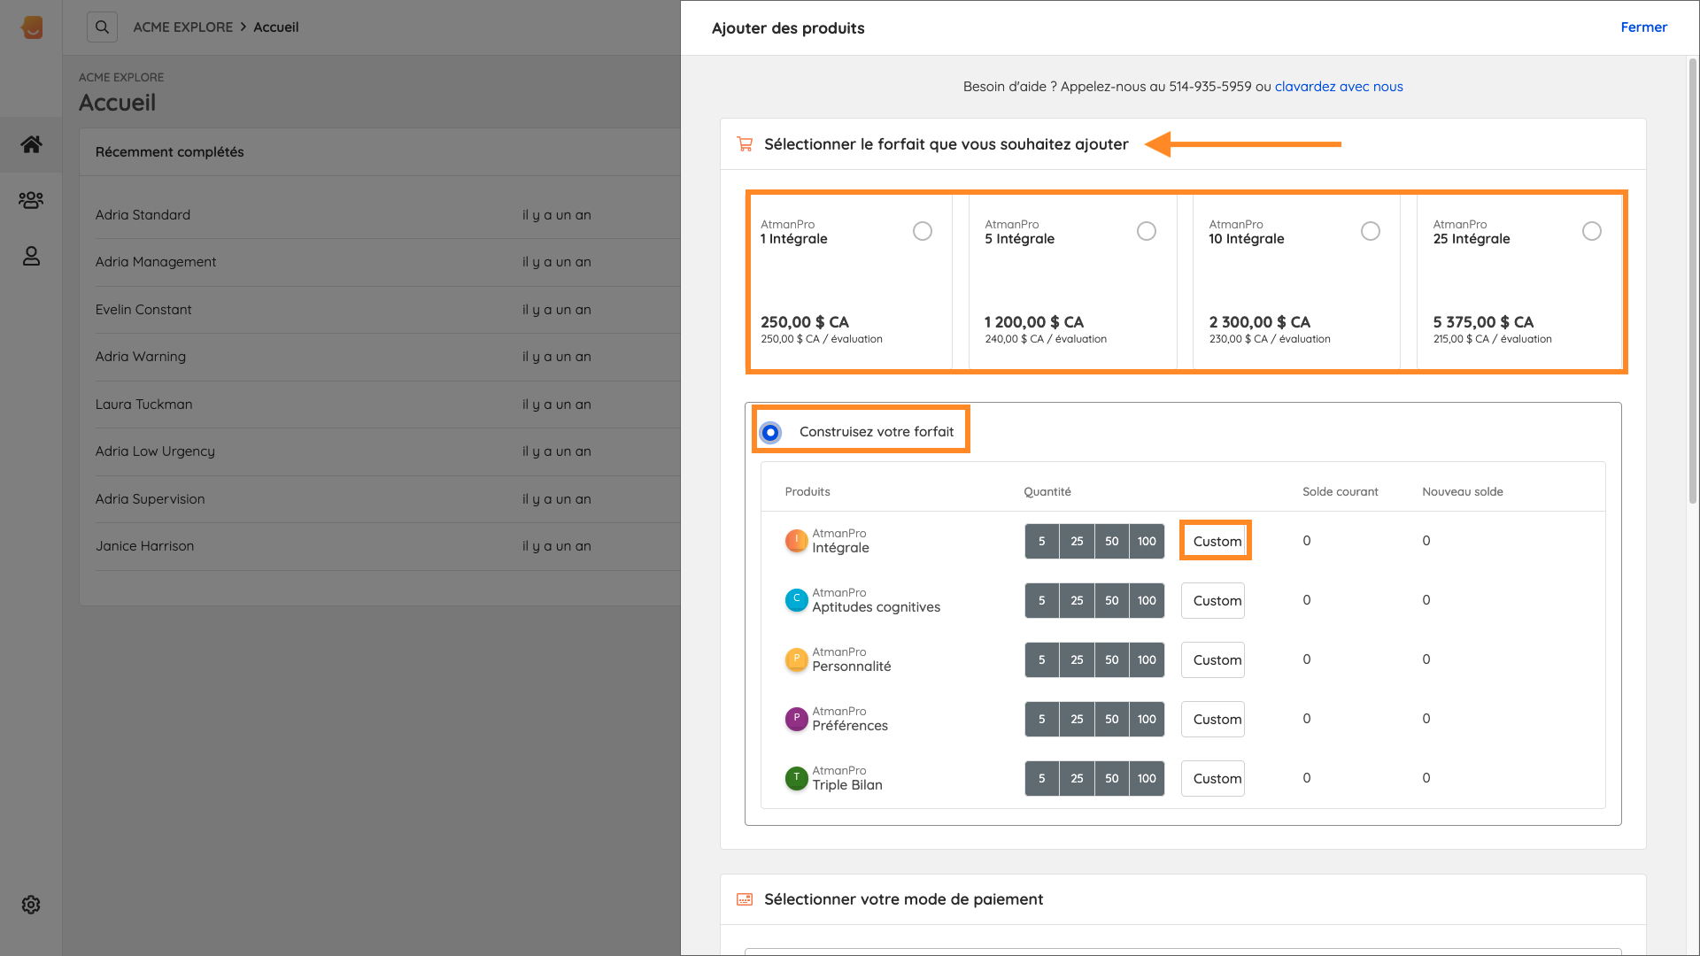Set Préférences quantity to 50

pos(1112,719)
